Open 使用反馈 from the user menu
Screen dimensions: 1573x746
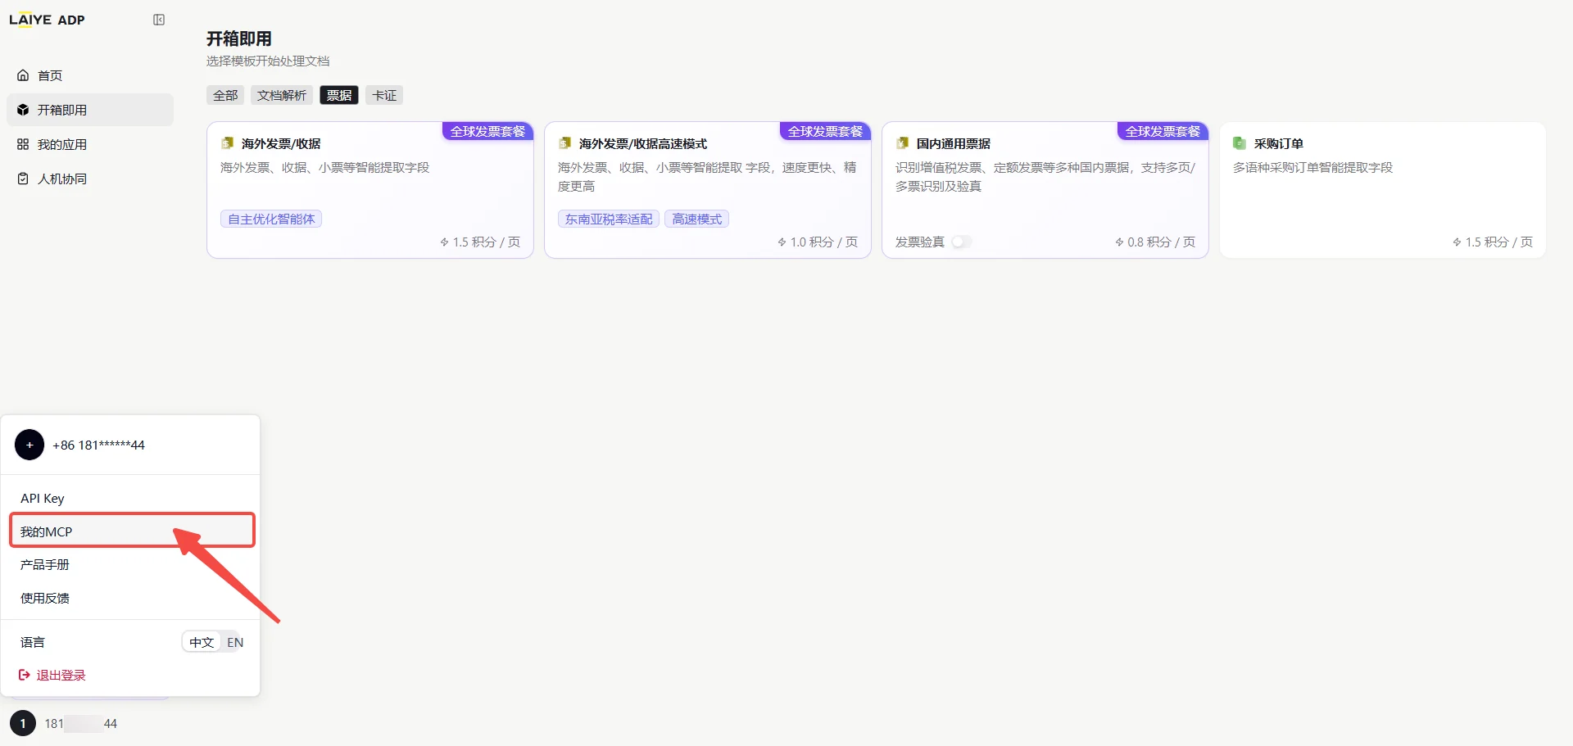[x=131, y=598]
